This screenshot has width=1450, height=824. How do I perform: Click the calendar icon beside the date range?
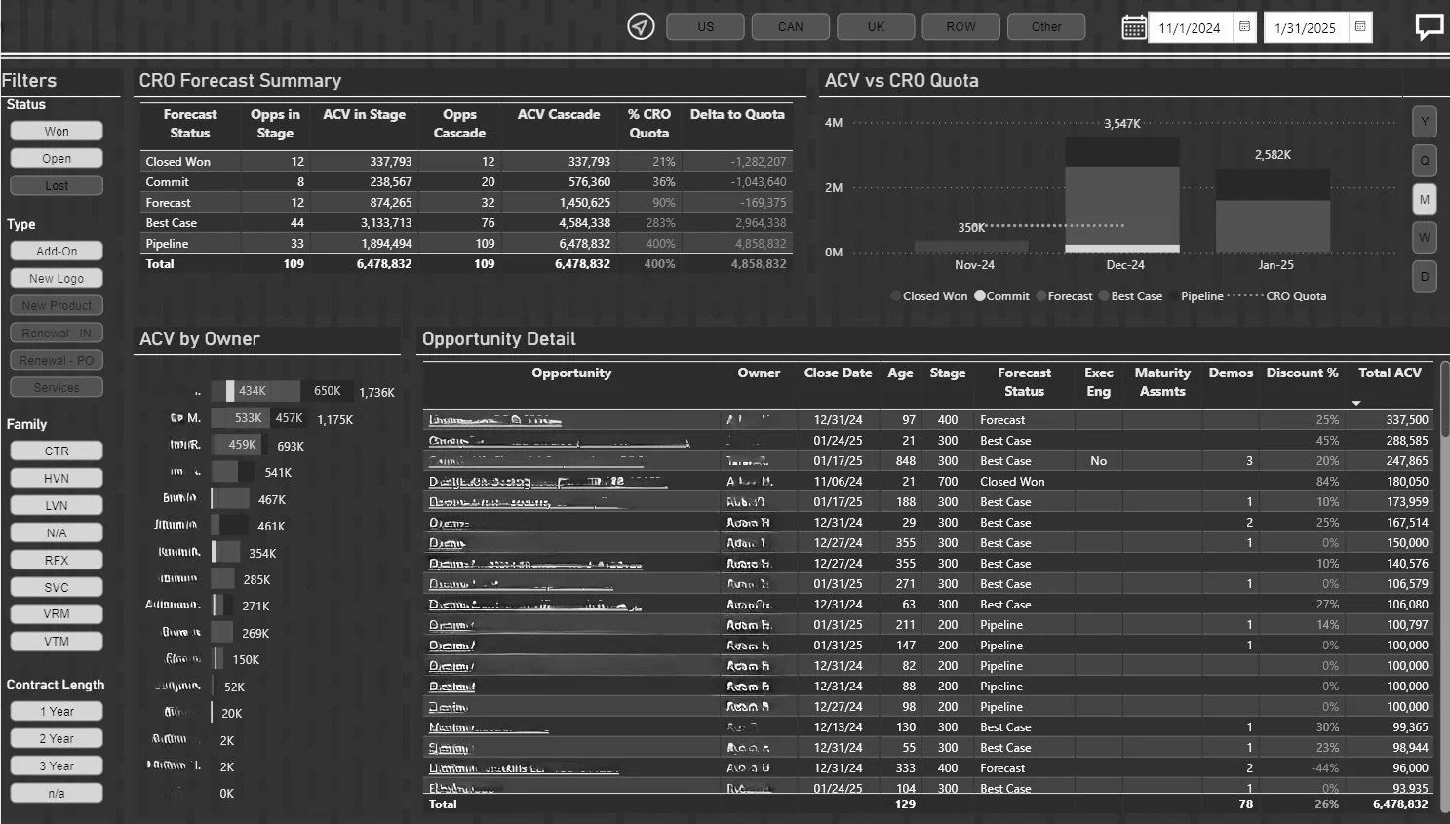click(1134, 27)
